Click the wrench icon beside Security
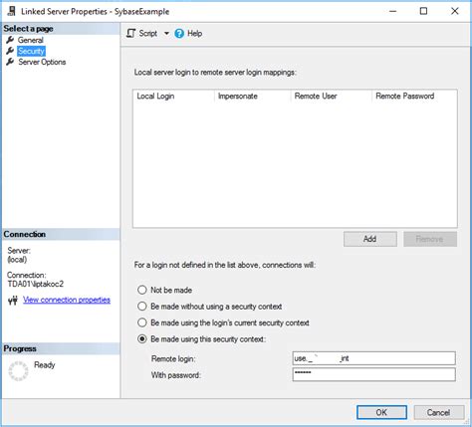 click(x=10, y=51)
